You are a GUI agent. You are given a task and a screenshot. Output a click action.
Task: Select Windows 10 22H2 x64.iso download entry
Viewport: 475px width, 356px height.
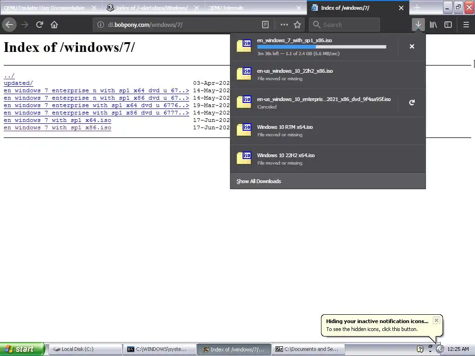point(328,159)
